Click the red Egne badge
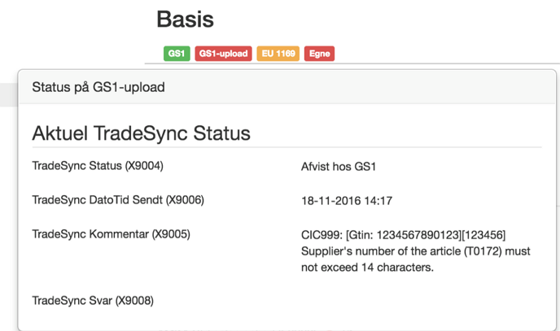The height and width of the screenshot is (331, 560). coord(319,54)
